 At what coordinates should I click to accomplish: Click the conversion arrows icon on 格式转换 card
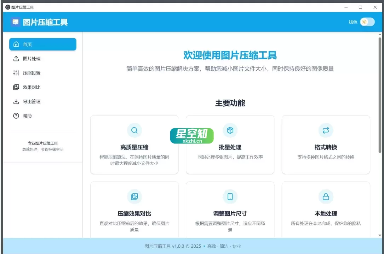[x=326, y=130]
